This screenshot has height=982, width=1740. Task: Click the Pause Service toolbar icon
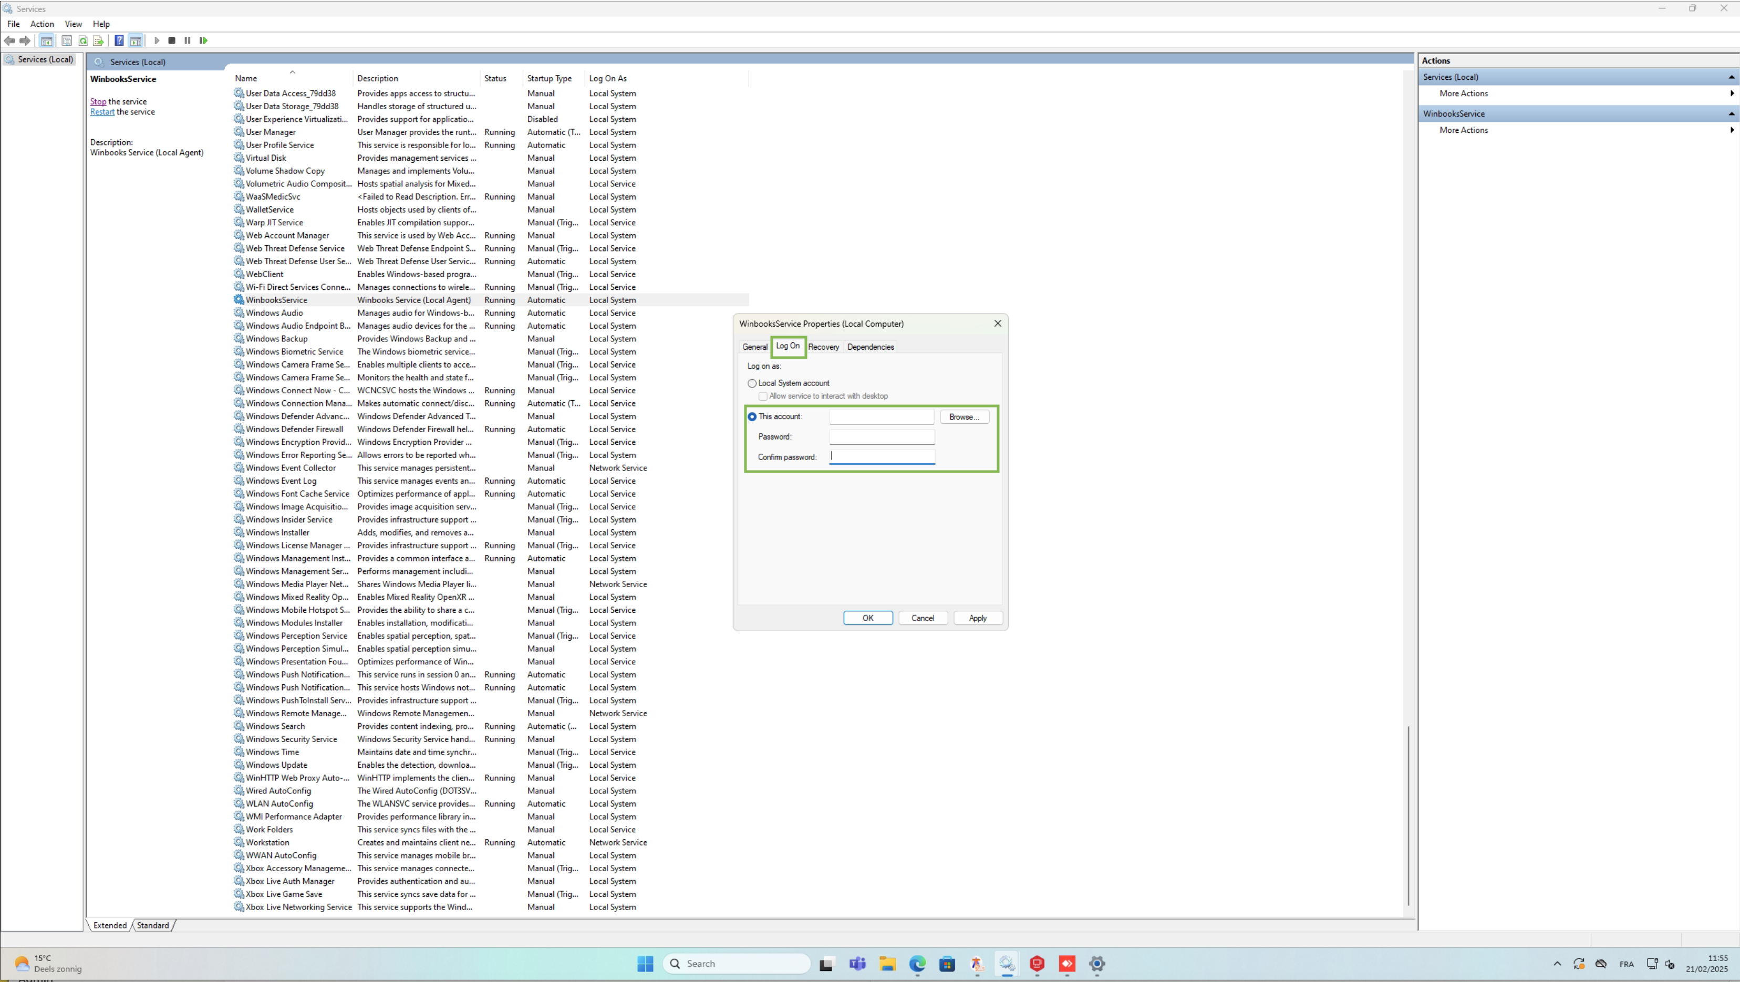coord(187,40)
